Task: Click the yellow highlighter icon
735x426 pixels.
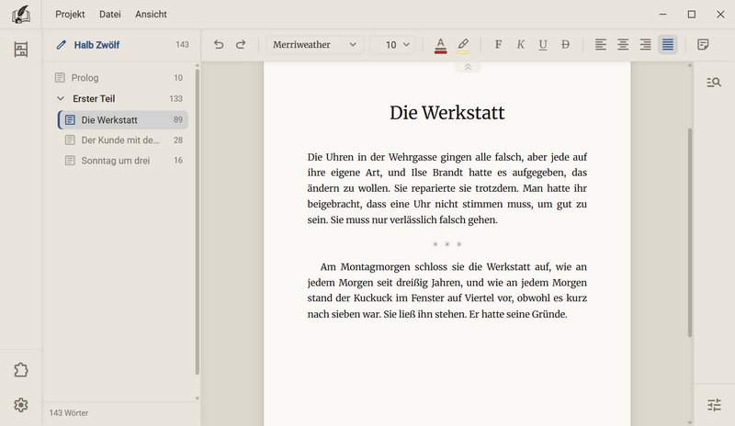Action: pyautogui.click(x=463, y=45)
